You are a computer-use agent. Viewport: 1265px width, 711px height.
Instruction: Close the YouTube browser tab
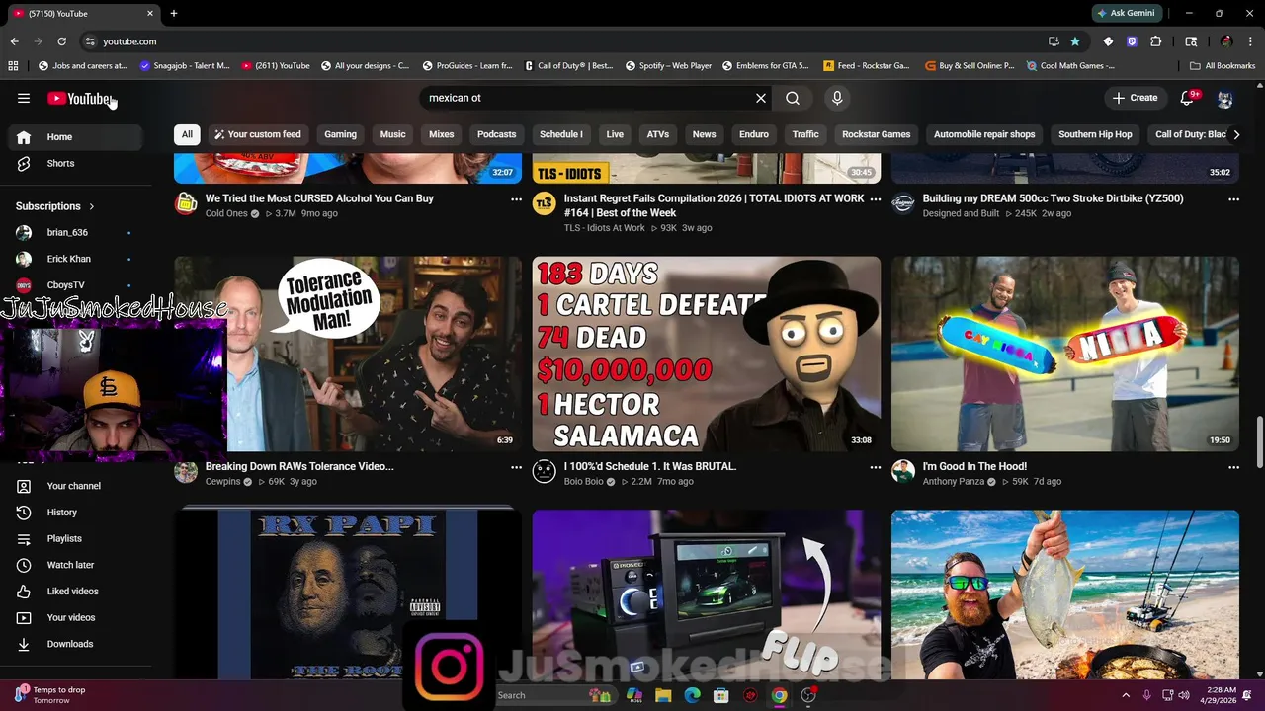[150, 13]
